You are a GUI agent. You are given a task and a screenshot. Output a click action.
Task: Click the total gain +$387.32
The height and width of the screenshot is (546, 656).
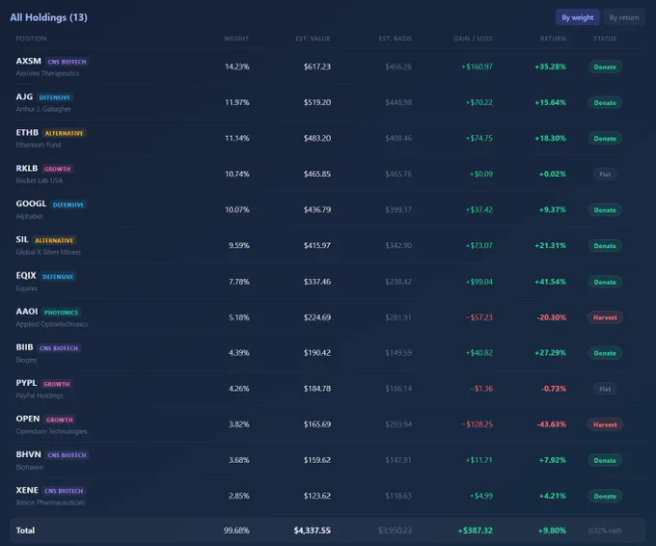click(x=476, y=531)
